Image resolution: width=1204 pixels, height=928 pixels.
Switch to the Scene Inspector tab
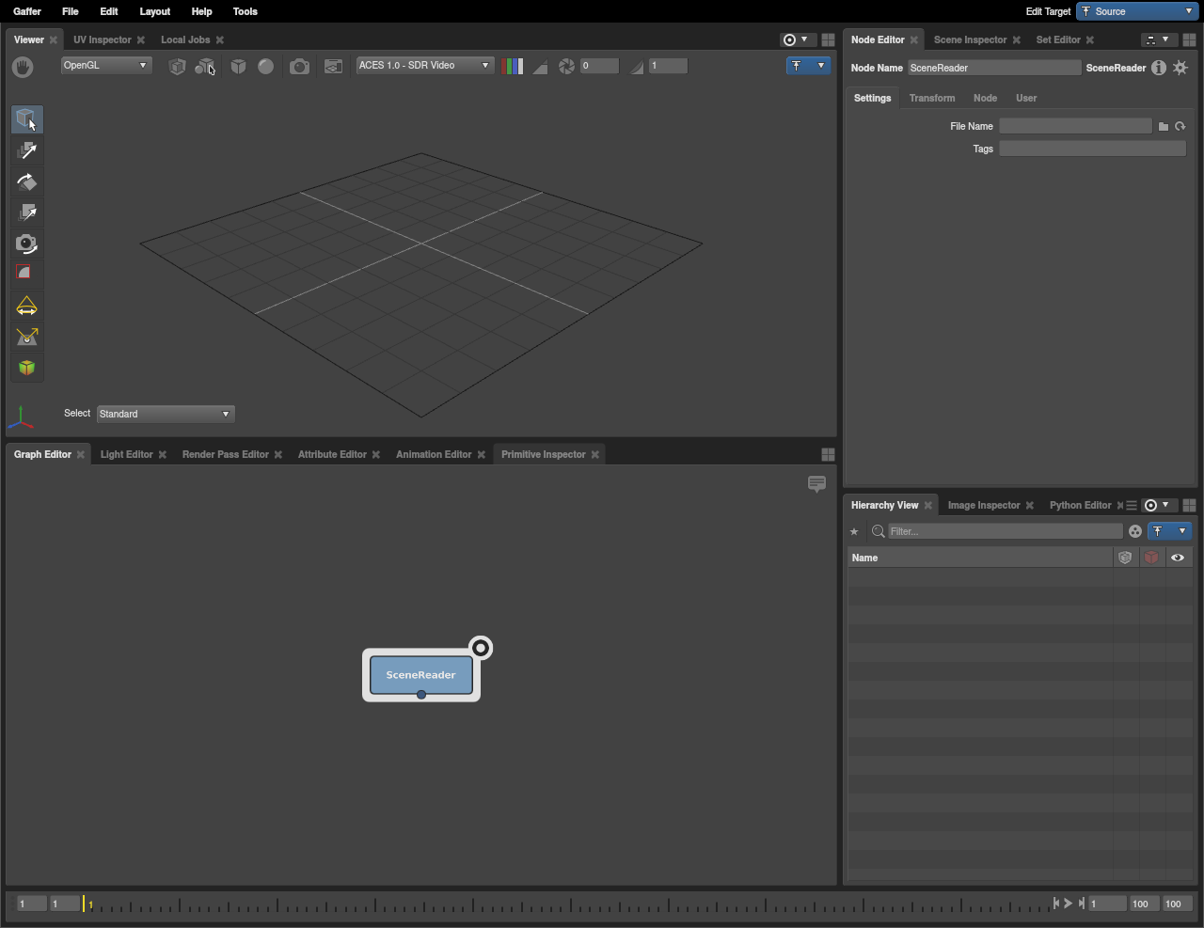[970, 39]
